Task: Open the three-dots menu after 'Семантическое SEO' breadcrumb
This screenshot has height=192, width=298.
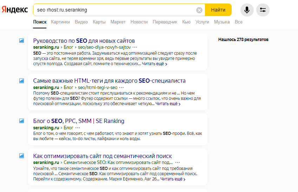Action: (178, 163)
